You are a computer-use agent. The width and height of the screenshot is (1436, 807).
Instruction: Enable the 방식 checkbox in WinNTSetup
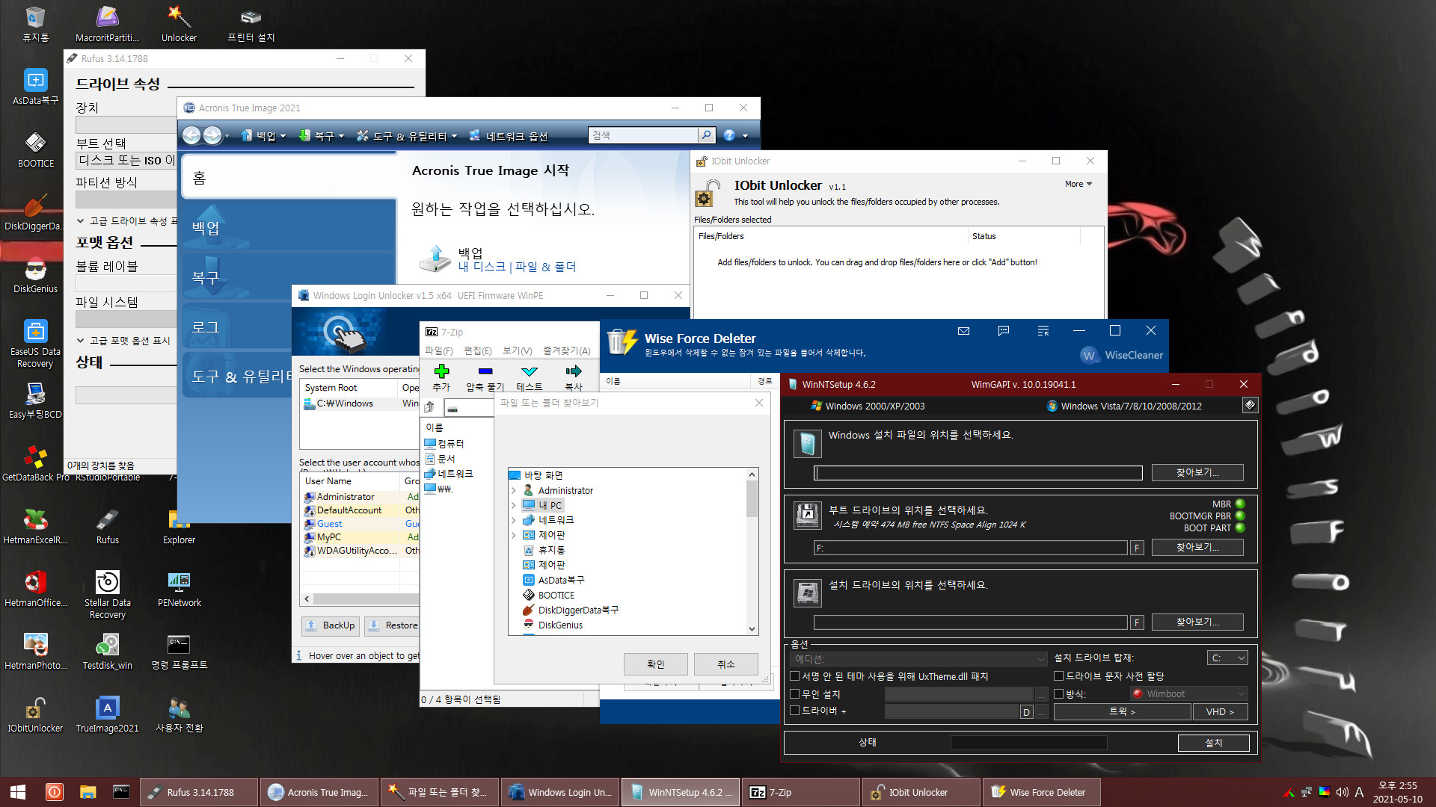click(x=1058, y=694)
